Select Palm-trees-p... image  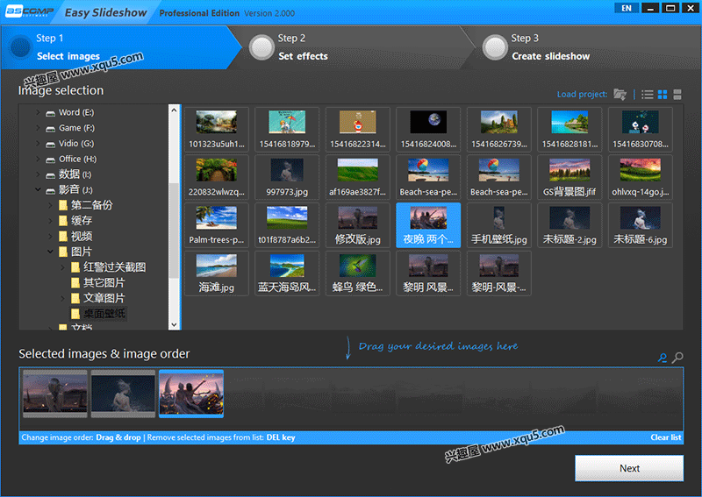(217, 225)
